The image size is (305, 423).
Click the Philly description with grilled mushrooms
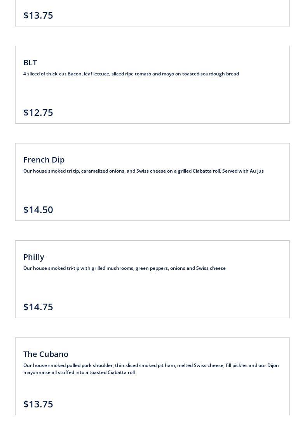[124, 268]
